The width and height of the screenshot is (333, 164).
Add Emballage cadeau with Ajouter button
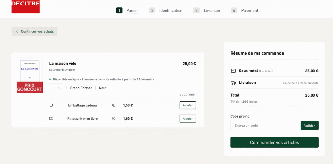[x=188, y=105]
